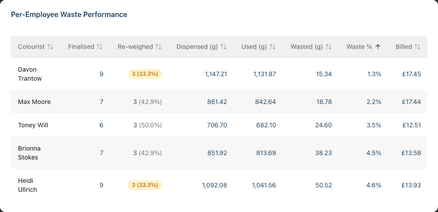Sort by Dispensed (g) arrows icon
The image size is (438, 212).
(x=223, y=47)
